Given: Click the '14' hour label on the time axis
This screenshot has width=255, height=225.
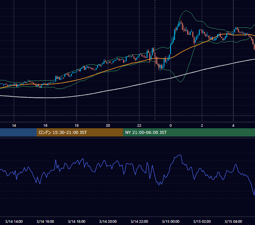Looking at the screenshot, I should [x=14, y=126].
